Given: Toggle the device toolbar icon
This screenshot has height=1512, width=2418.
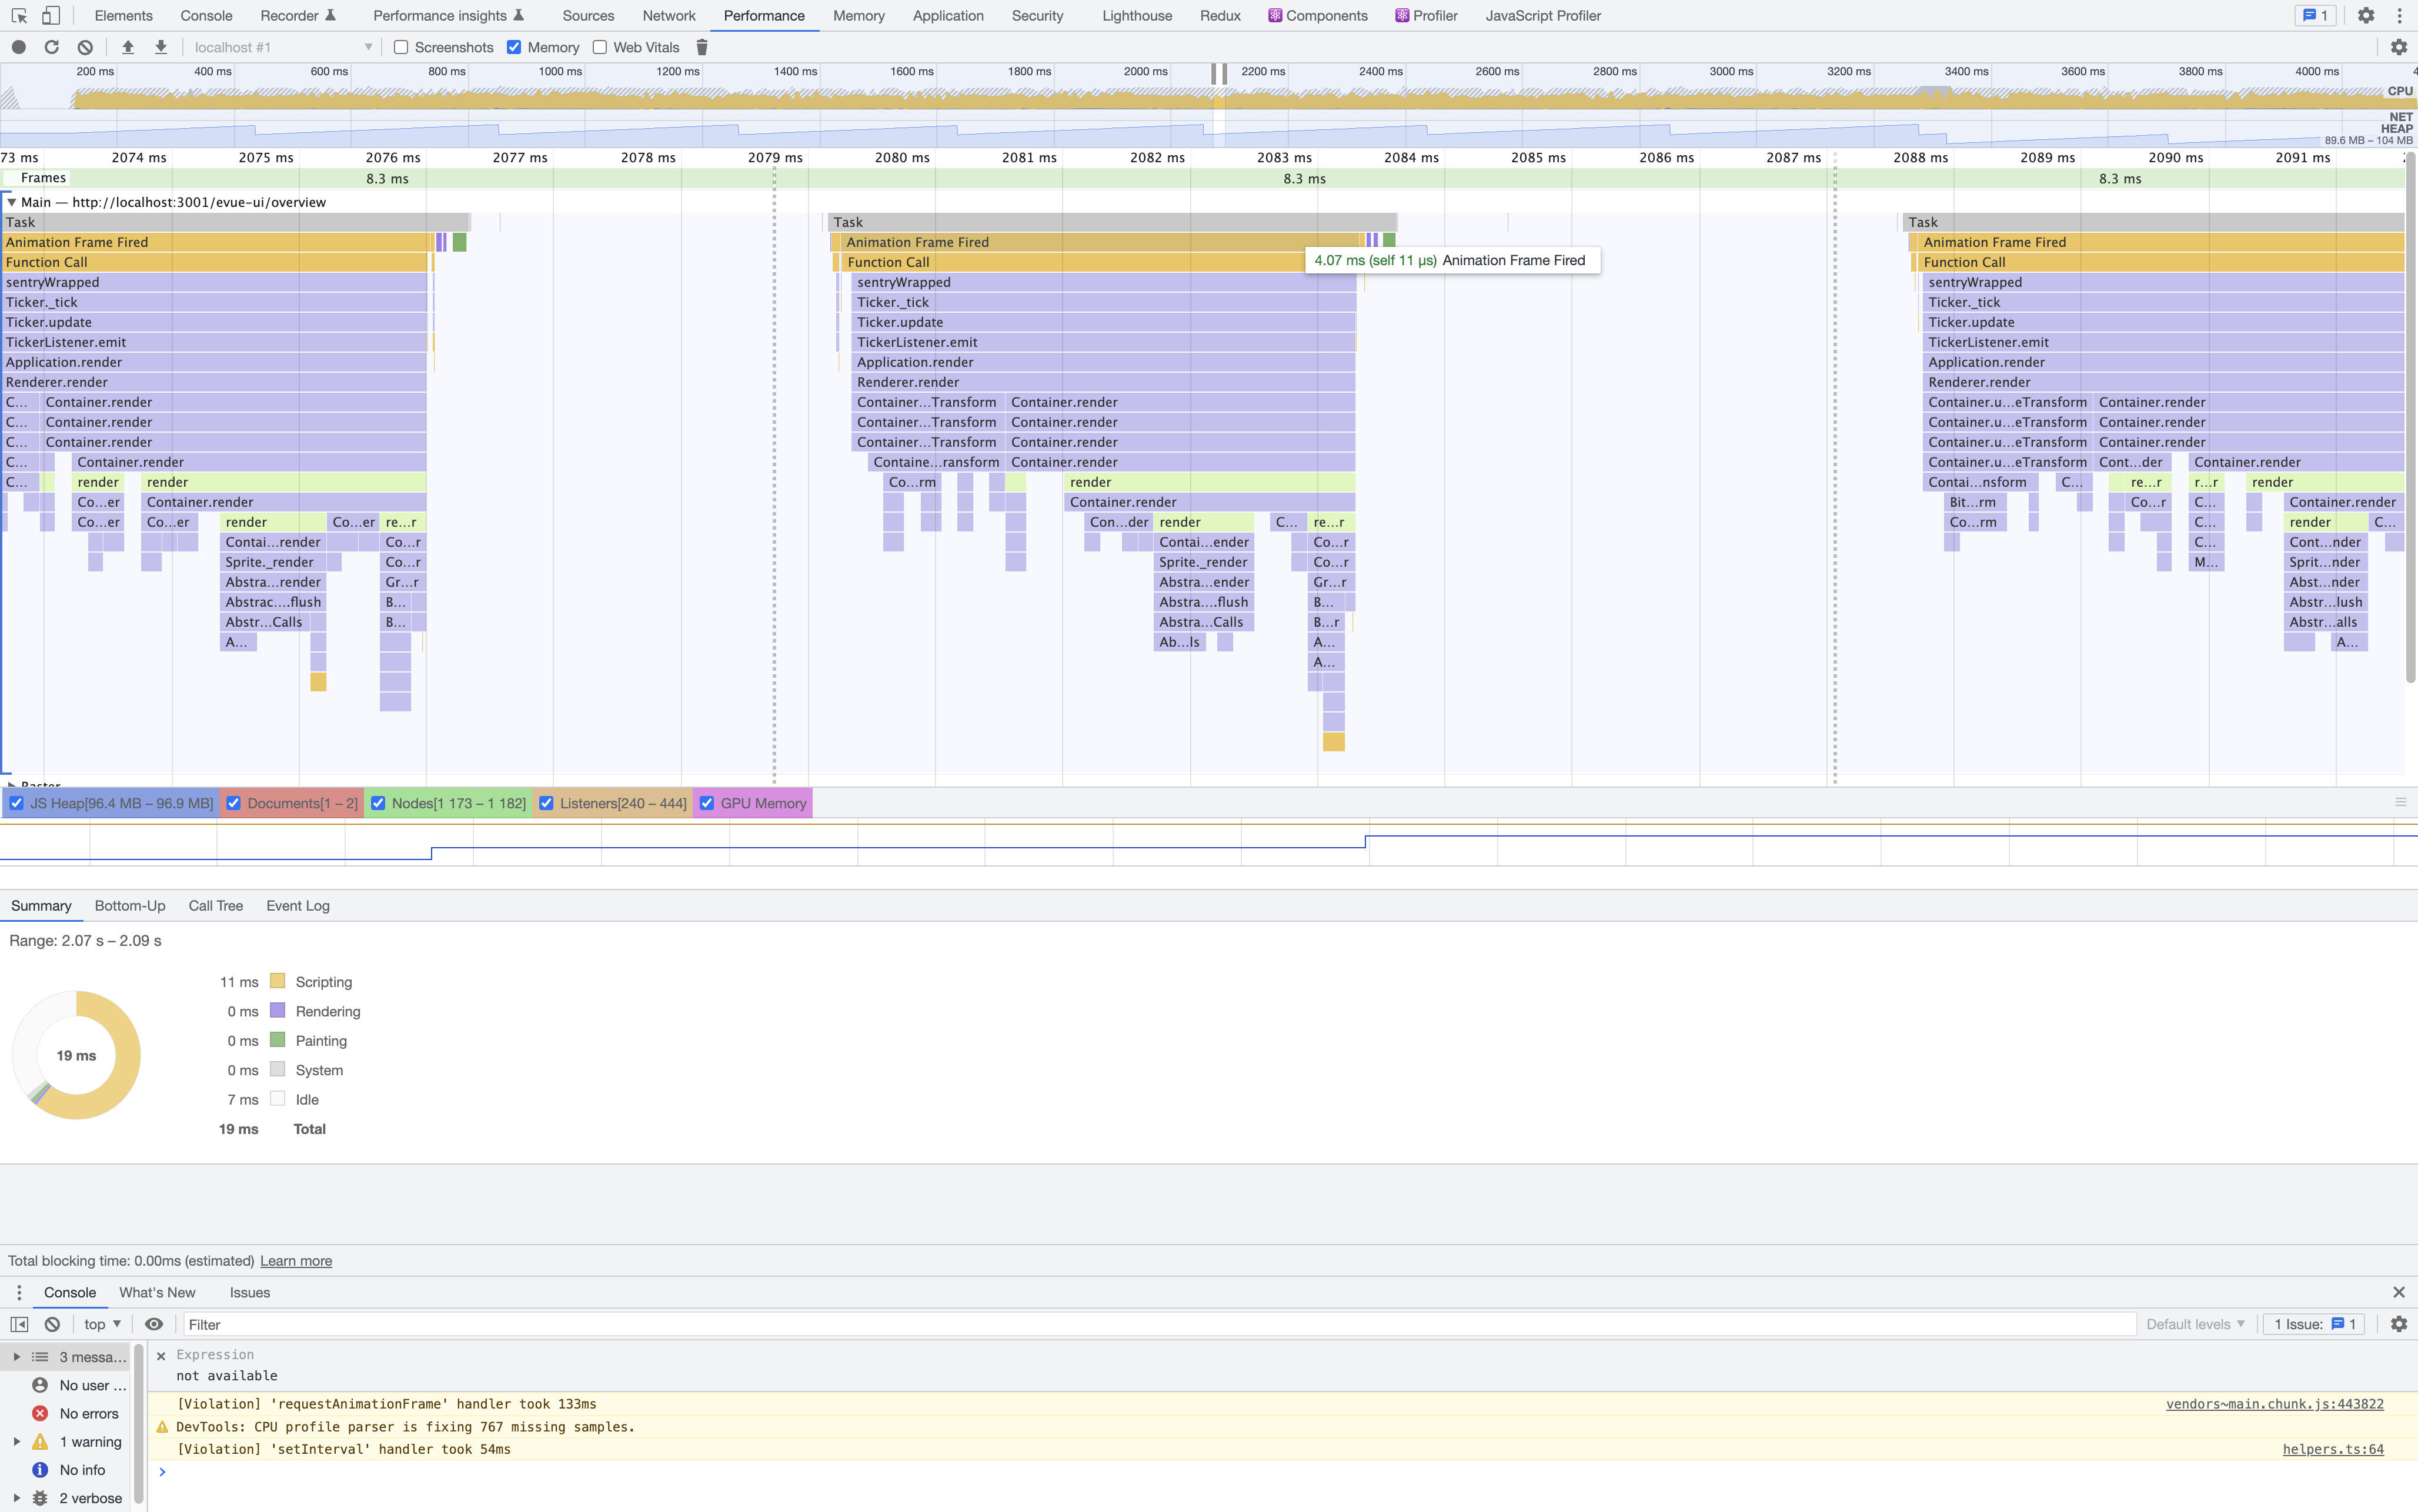Looking at the screenshot, I should 51,16.
